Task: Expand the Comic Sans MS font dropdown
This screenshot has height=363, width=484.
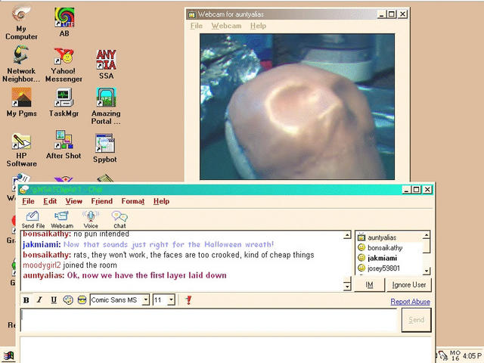Action: click(x=146, y=299)
